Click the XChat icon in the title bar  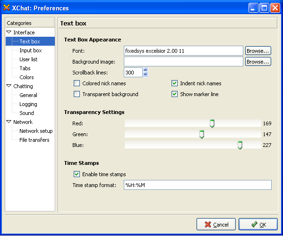7,8
